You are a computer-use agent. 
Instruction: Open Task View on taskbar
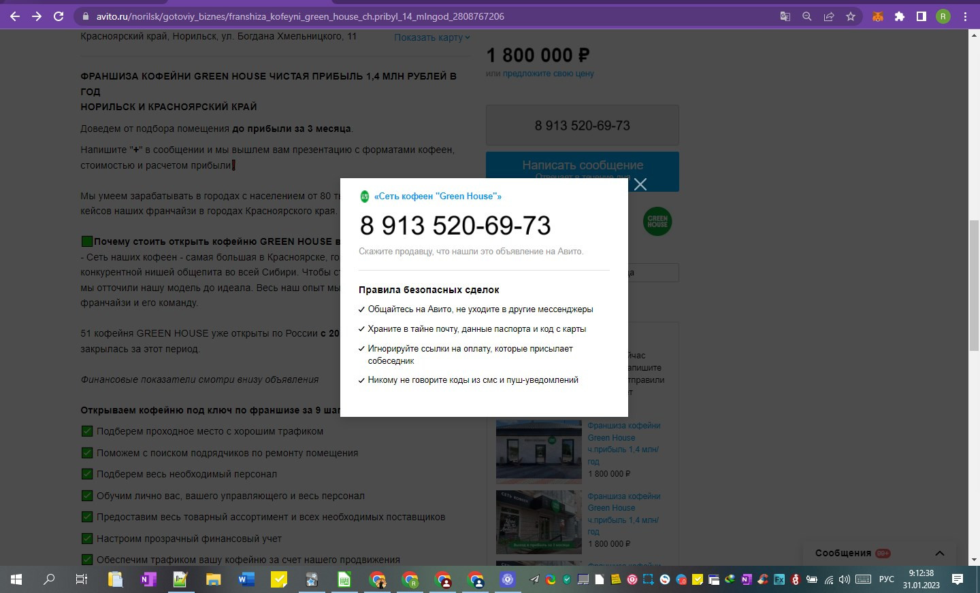click(x=81, y=579)
